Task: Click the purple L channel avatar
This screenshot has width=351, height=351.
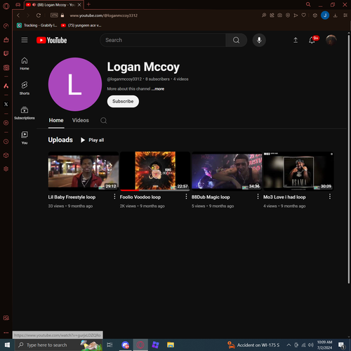Action: 75,84
